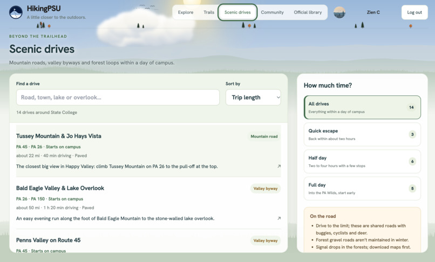The height and width of the screenshot is (262, 435).
Task: Click the Log out button
Action: [x=414, y=12]
